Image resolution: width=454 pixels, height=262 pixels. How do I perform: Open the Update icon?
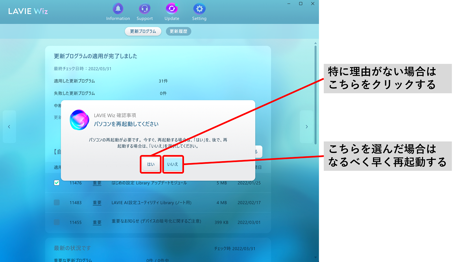pos(172,9)
